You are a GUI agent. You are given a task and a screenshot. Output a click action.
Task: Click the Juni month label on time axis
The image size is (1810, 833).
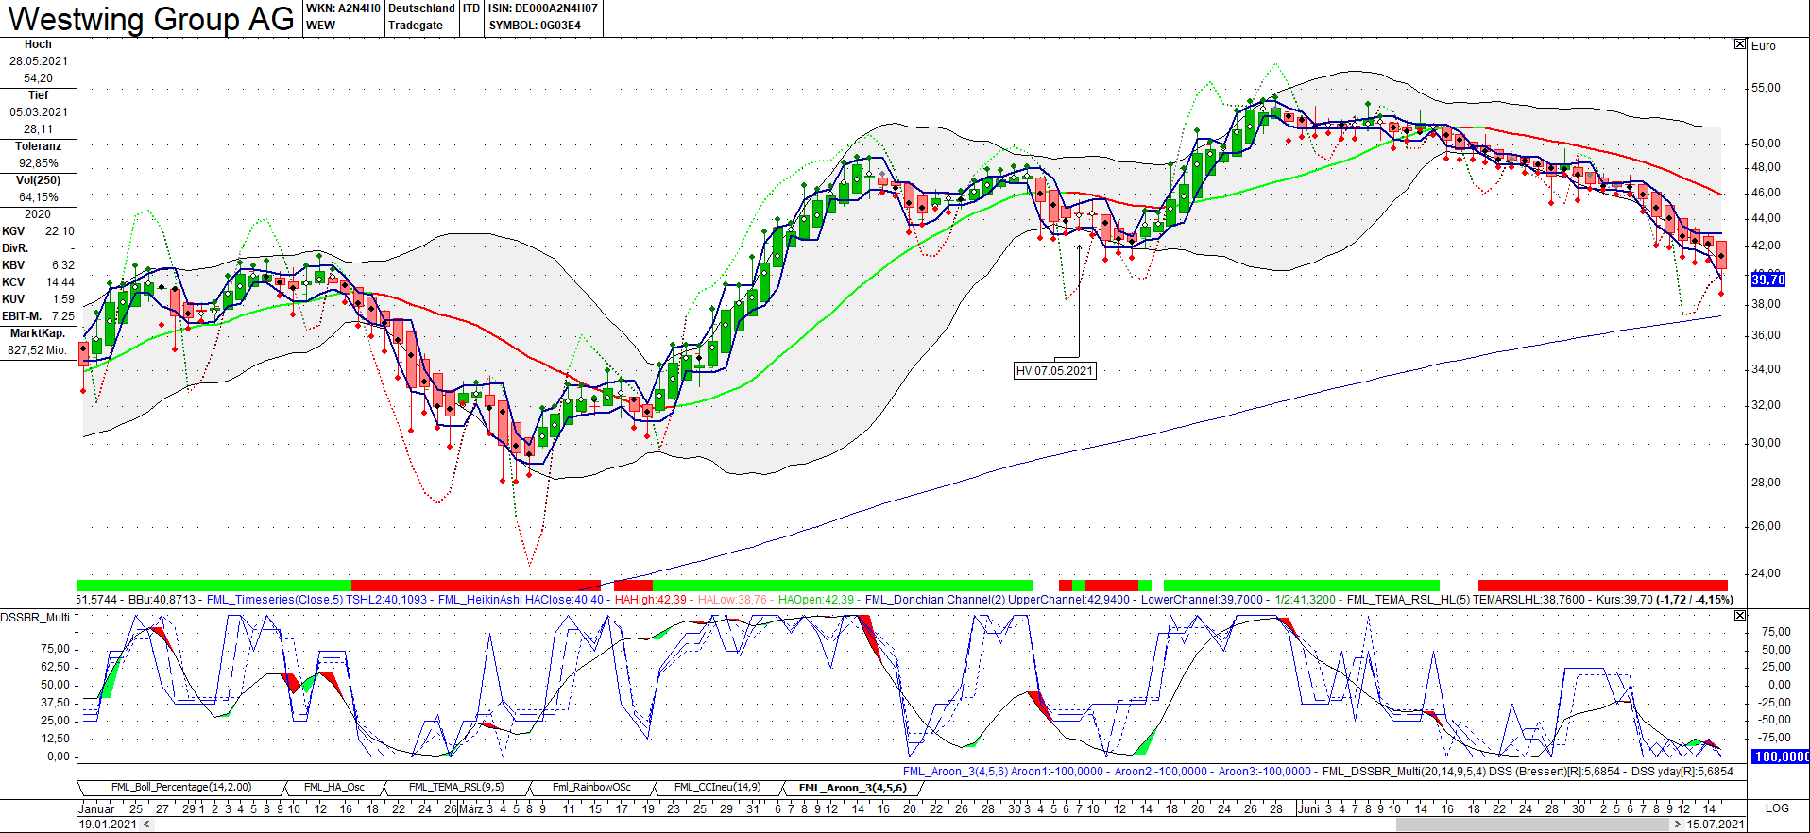coord(1310,808)
